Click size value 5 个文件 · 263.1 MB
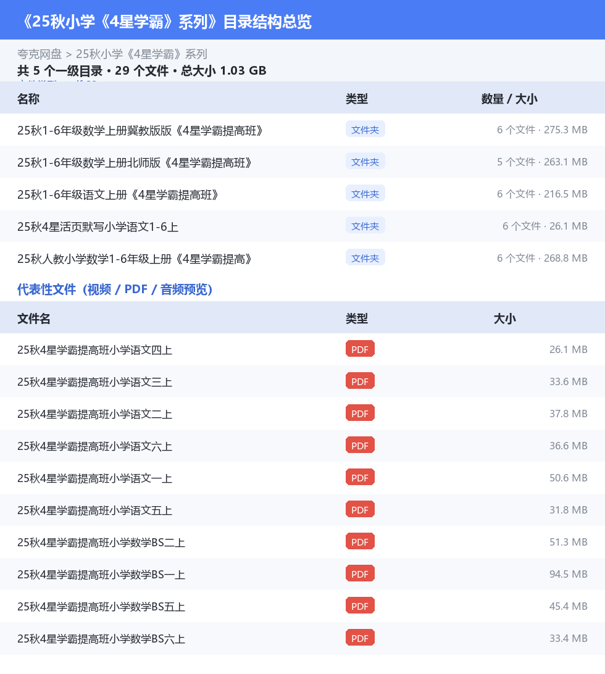605x674 pixels. [x=542, y=162]
